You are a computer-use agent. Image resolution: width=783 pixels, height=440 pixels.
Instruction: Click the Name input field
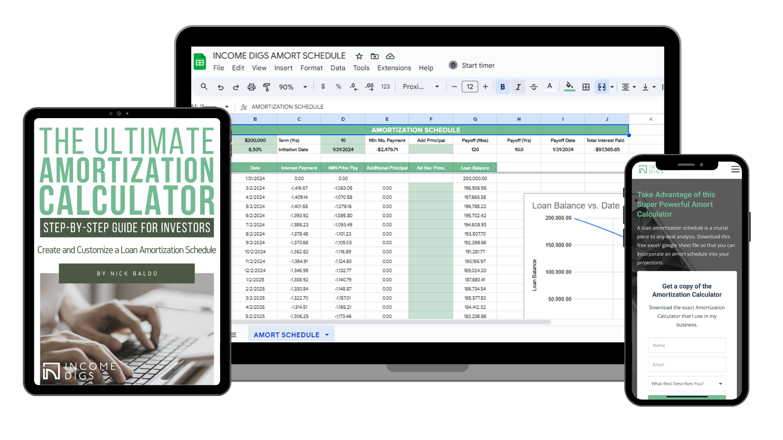click(x=687, y=345)
